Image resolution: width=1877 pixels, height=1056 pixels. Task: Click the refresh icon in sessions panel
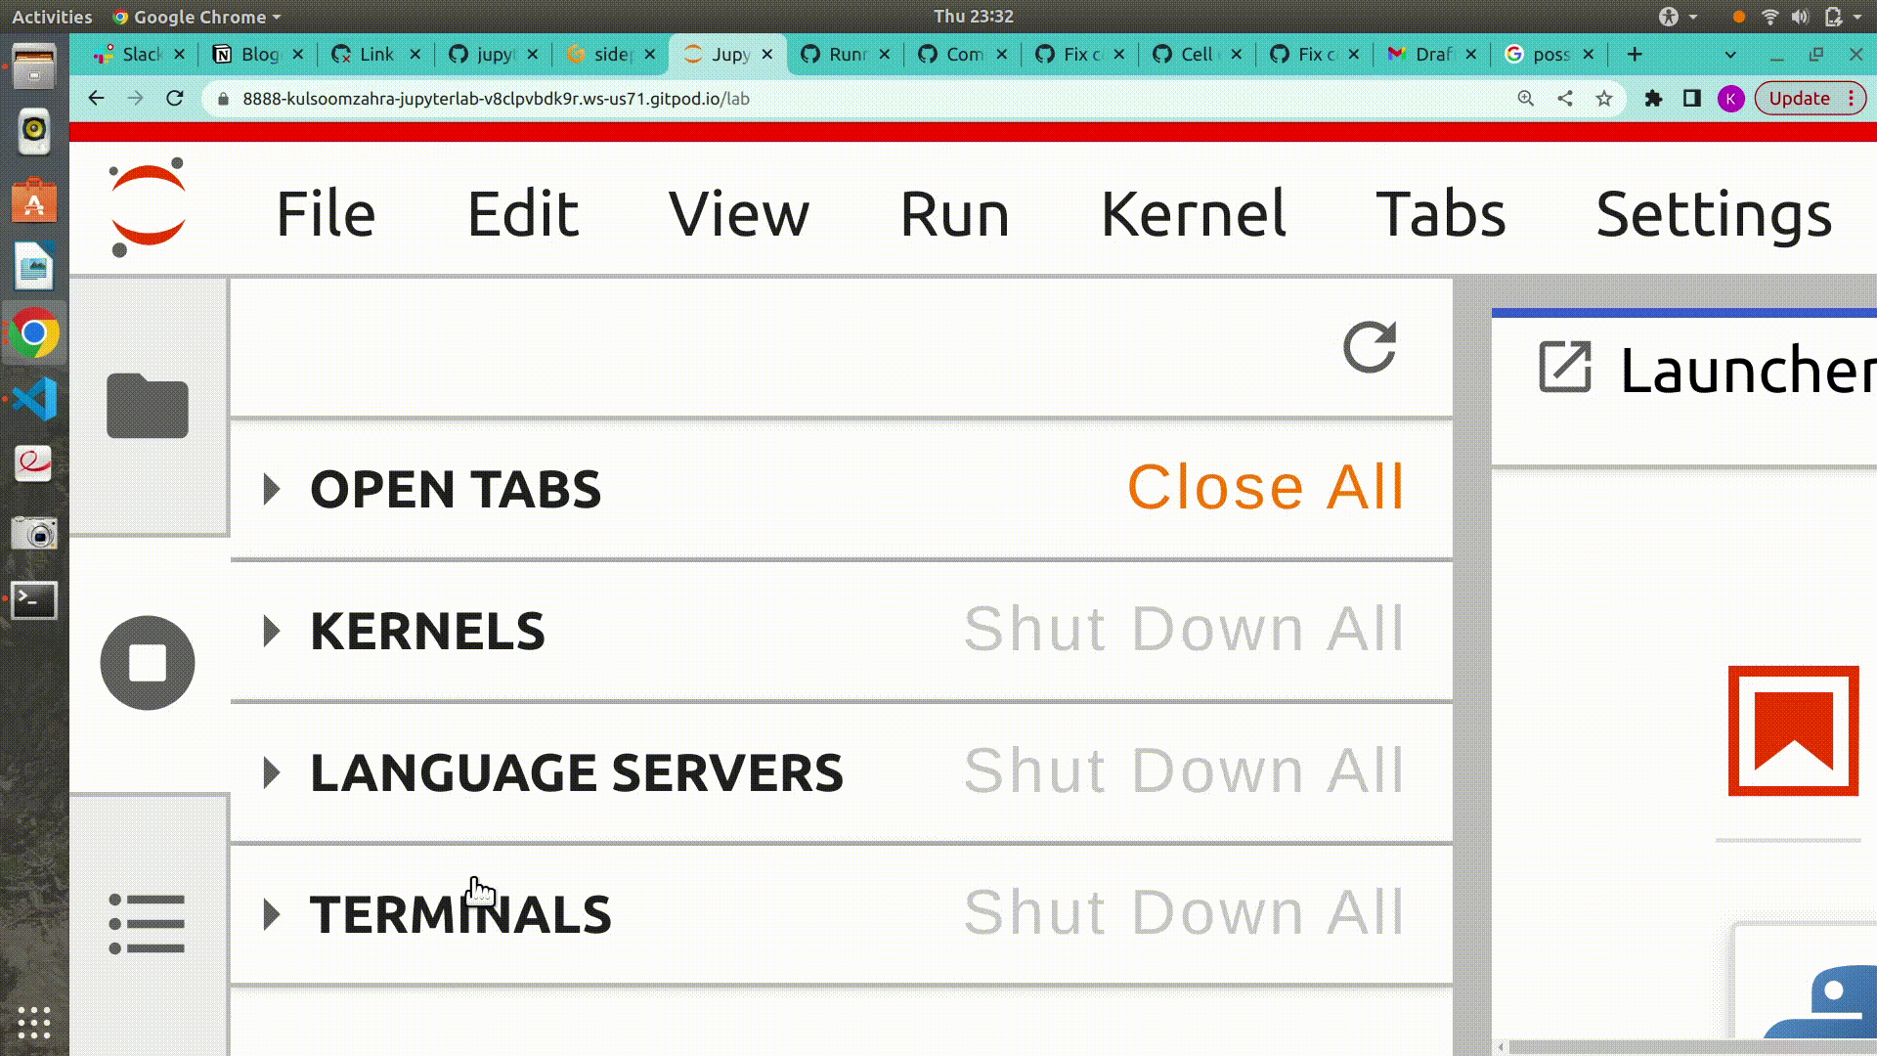click(1369, 347)
